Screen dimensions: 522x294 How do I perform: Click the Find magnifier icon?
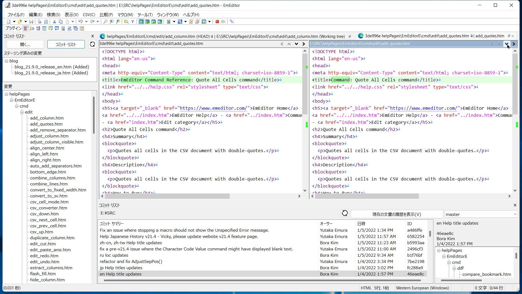(x=105, y=22)
